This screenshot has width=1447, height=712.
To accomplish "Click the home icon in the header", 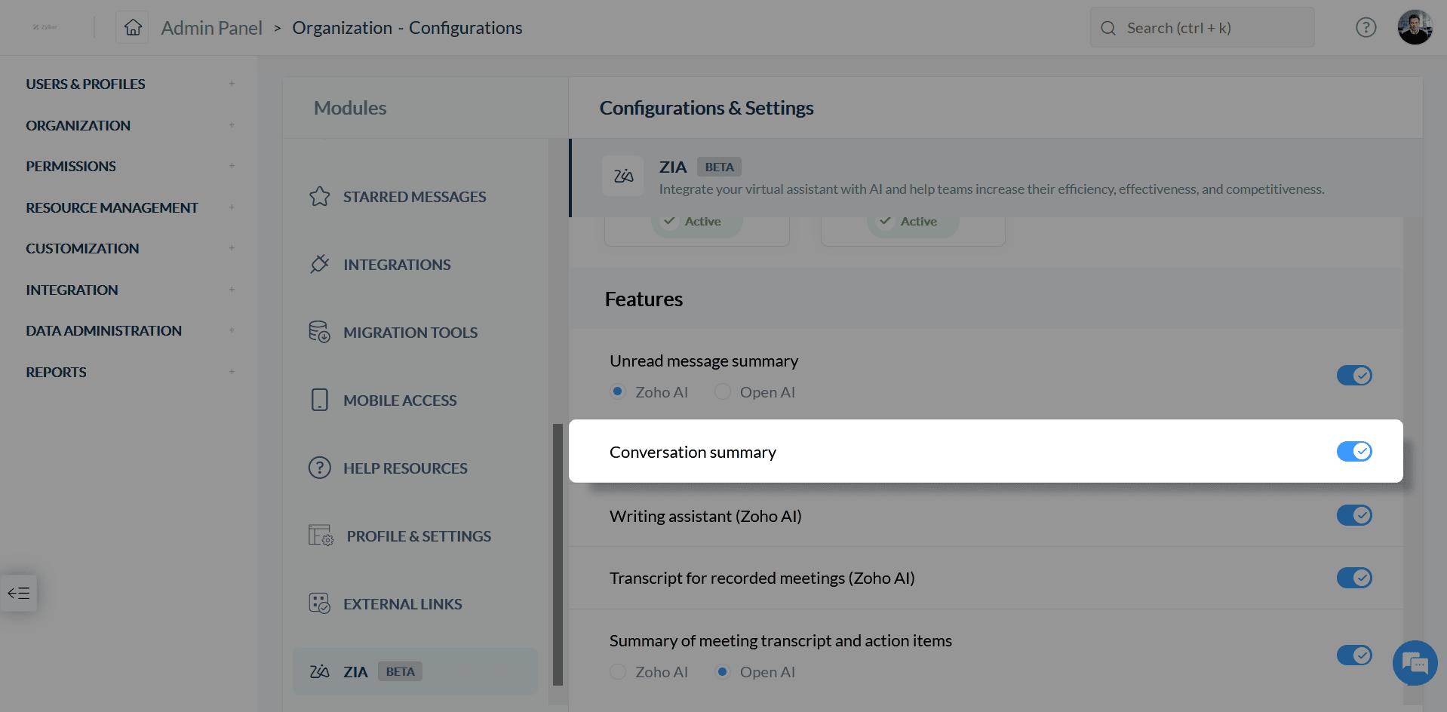I will (133, 28).
